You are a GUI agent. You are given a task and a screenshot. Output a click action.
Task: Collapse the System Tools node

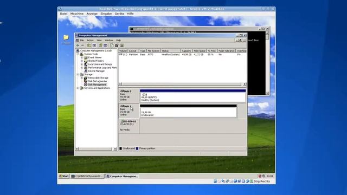pos(78,54)
